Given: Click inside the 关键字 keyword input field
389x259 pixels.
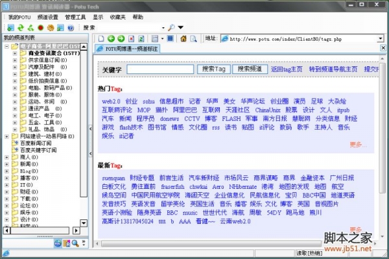Looking at the screenshot, I should click(x=160, y=69).
